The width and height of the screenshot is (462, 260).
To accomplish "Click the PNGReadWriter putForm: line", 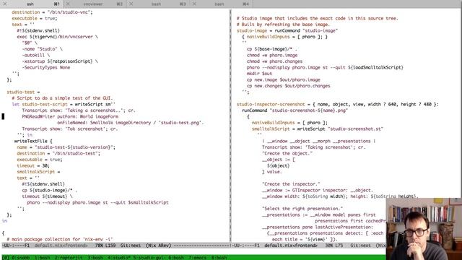I will coord(70,116).
